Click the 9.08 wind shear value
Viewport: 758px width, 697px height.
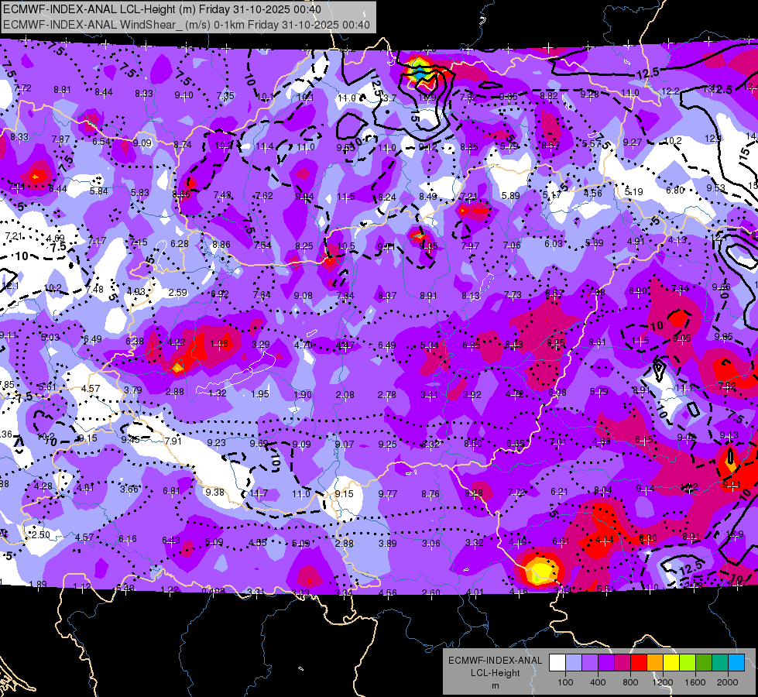click(303, 295)
